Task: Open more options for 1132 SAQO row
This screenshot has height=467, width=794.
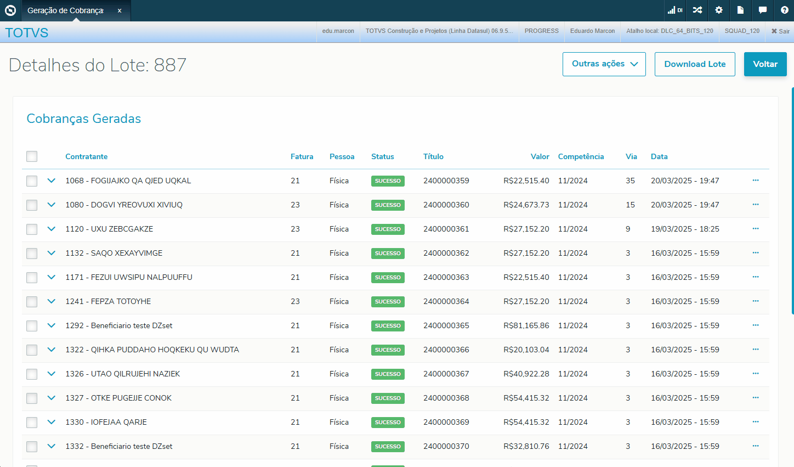Action: 756,253
